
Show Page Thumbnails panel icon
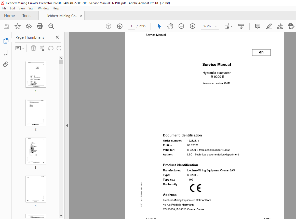[6, 40]
